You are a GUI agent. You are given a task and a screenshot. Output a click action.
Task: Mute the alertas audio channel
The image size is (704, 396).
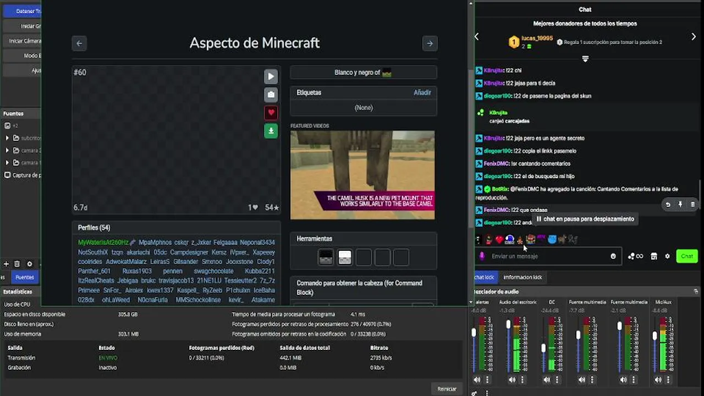tap(477, 380)
